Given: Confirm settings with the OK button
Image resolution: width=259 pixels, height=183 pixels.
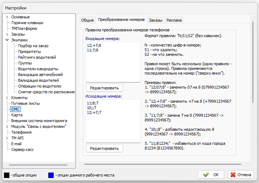Looking at the screenshot, I should pyautogui.click(x=211, y=175).
